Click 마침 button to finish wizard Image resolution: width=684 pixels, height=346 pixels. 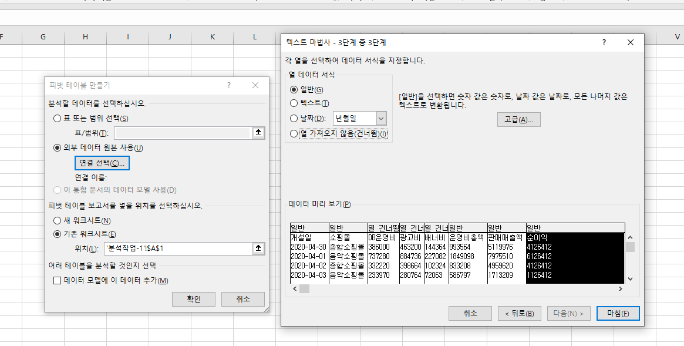click(618, 314)
